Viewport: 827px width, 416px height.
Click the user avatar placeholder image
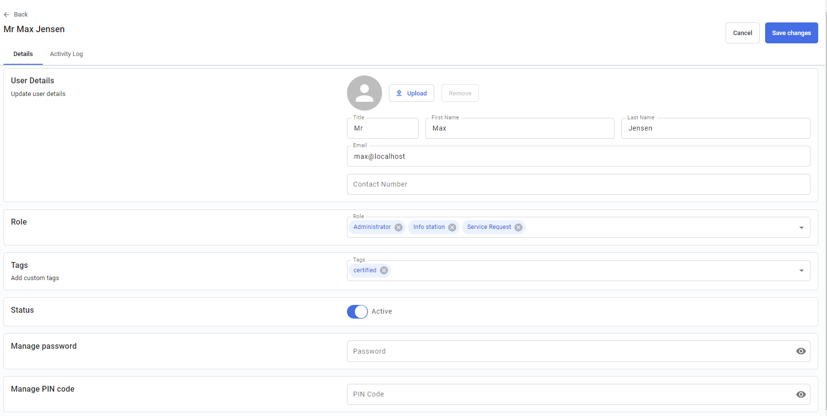365,93
